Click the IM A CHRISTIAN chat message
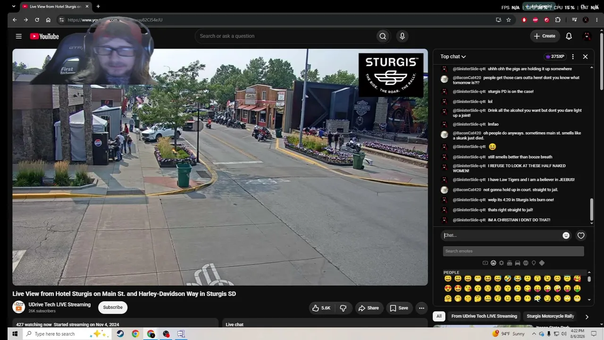The height and width of the screenshot is (340, 604). 519,220
